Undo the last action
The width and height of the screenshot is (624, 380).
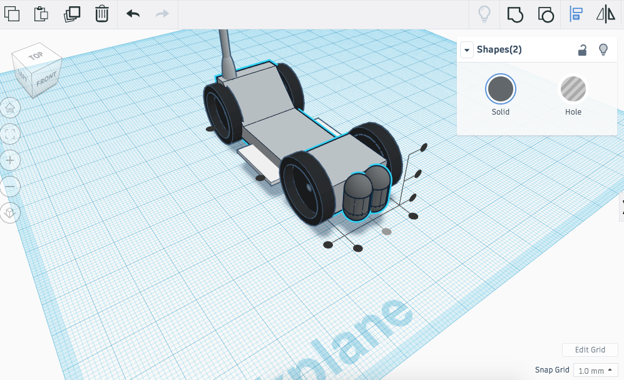pos(133,14)
